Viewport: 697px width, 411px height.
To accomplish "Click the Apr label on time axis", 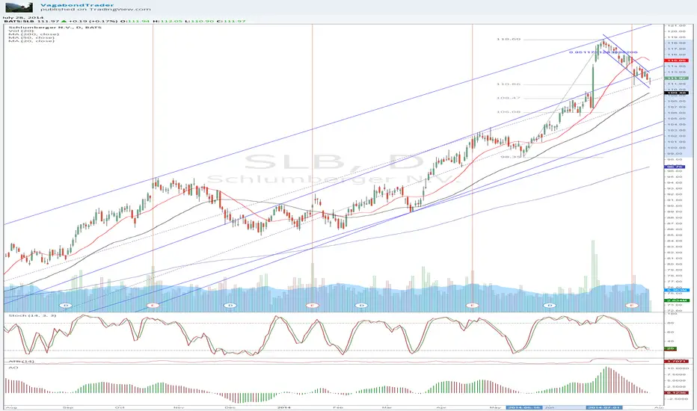I will coord(441,407).
